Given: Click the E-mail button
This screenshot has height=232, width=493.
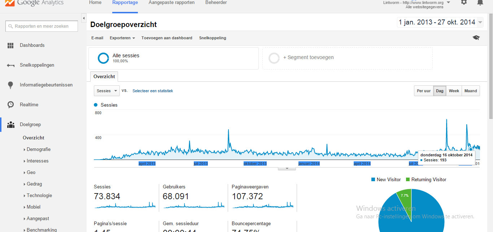Looking at the screenshot, I should tap(97, 38).
